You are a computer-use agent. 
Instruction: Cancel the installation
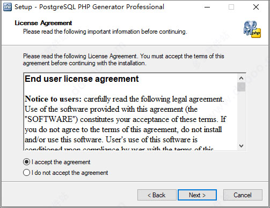(243, 195)
